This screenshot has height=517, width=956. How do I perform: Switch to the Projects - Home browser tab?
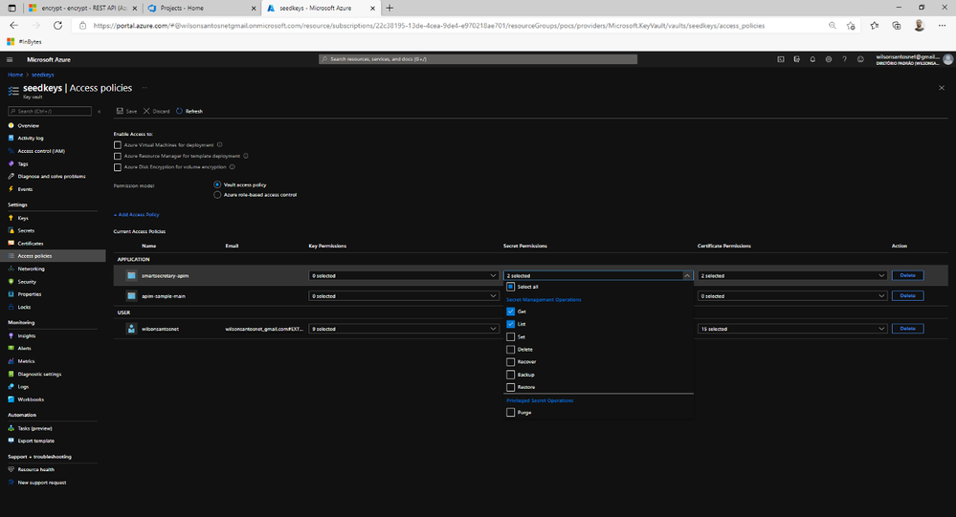tap(203, 8)
